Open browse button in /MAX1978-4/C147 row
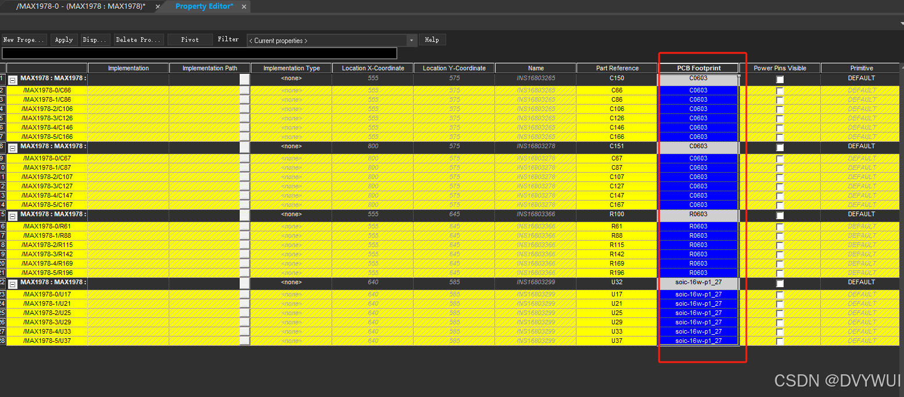Viewport: 904px width, 397px height. point(244,195)
